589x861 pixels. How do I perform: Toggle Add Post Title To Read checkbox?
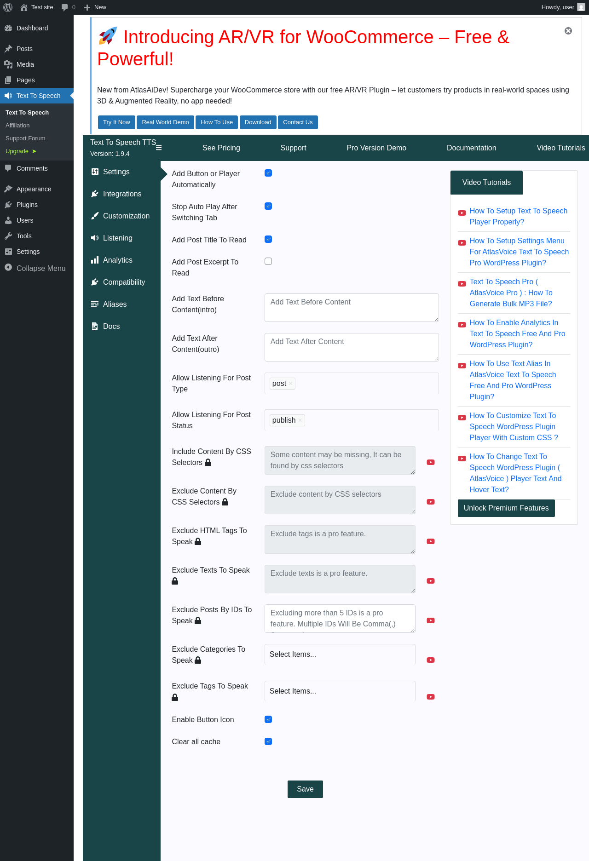[x=268, y=239]
